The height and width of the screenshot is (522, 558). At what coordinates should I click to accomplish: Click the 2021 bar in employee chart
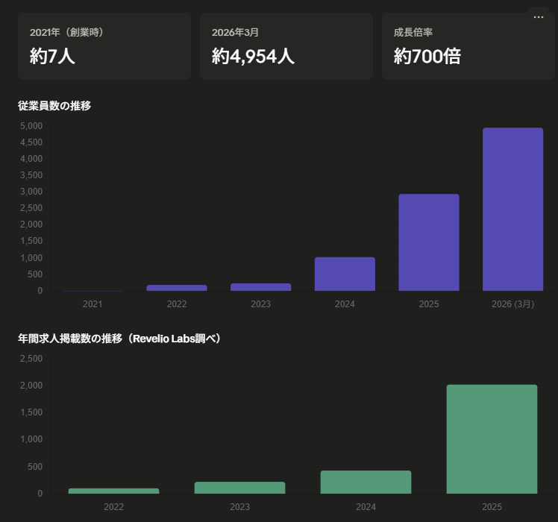click(93, 291)
